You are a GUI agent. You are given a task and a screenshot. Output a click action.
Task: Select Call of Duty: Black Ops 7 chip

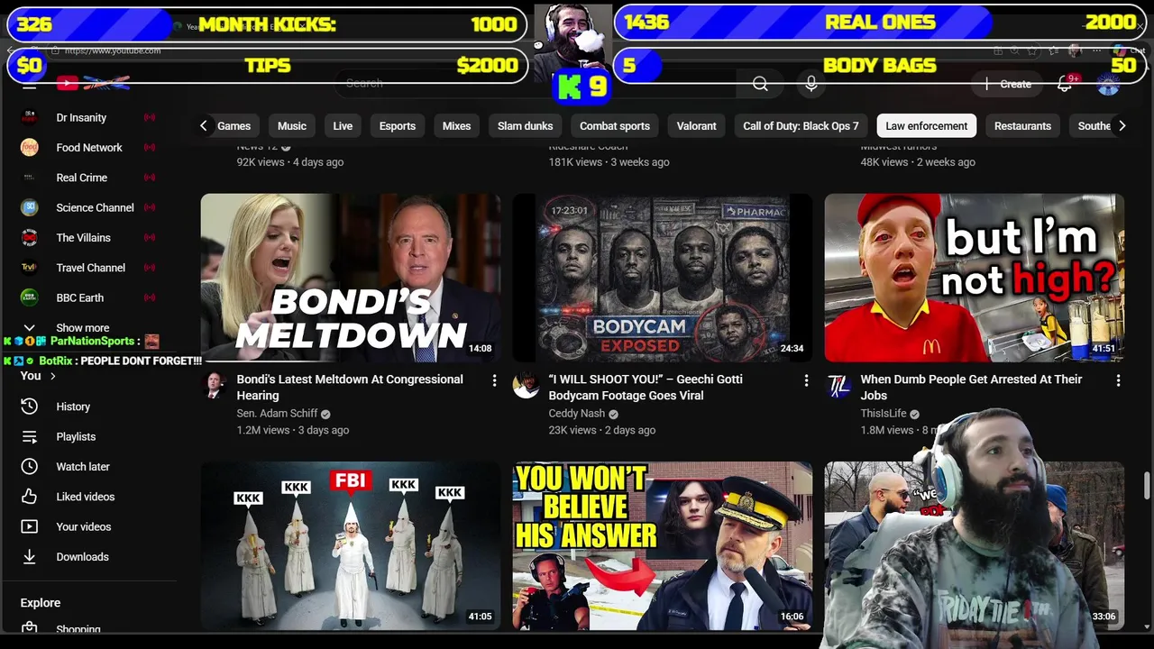801,126
